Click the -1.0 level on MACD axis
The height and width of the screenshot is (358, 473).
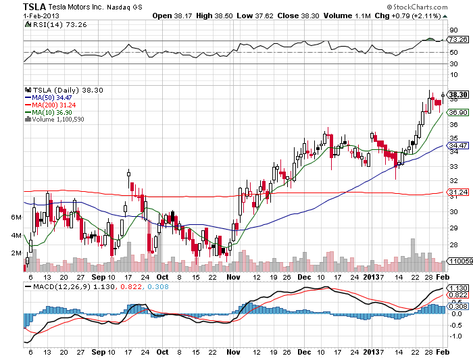tap(455, 336)
